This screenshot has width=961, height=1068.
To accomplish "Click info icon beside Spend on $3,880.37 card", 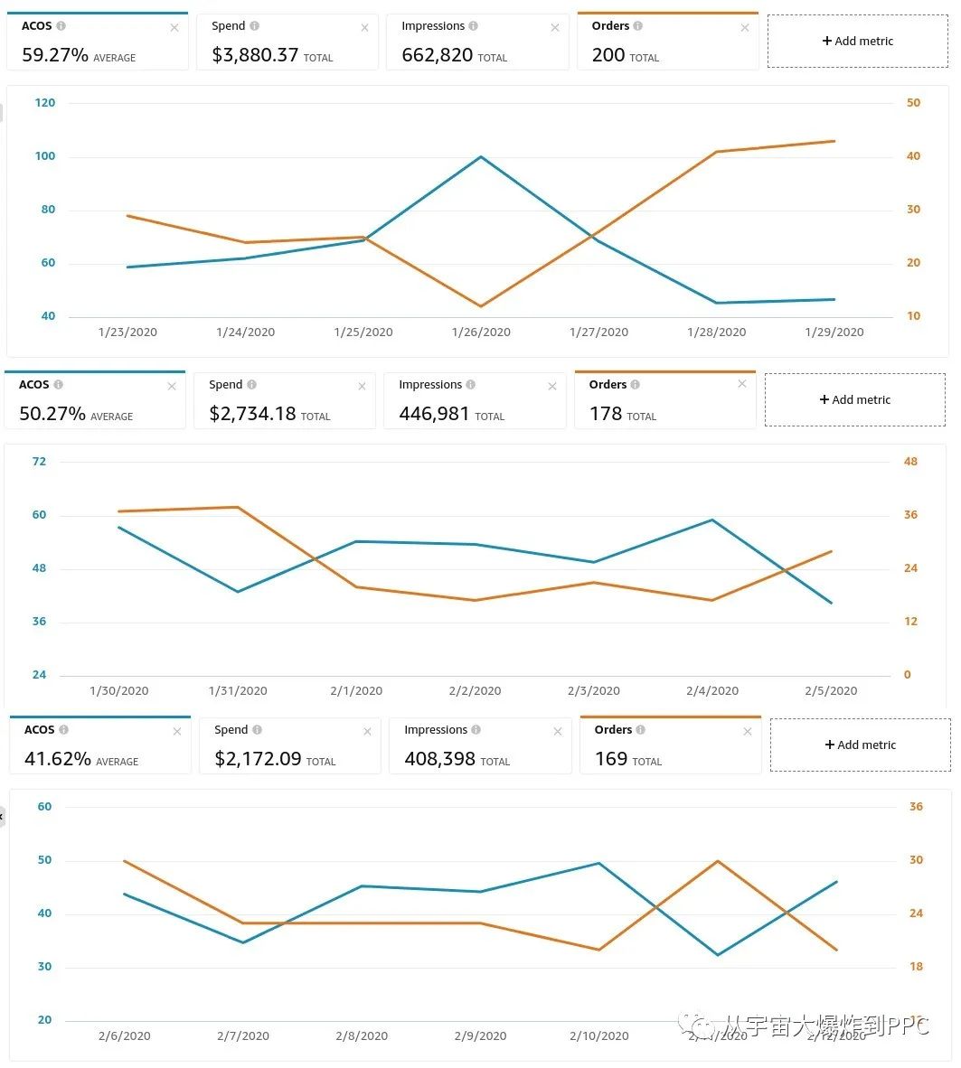I will coord(254,26).
